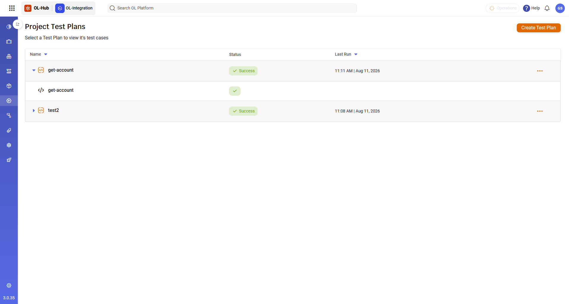The image size is (569, 304).
Task: Open the briefcase icon in sidebar
Action: [9, 41]
